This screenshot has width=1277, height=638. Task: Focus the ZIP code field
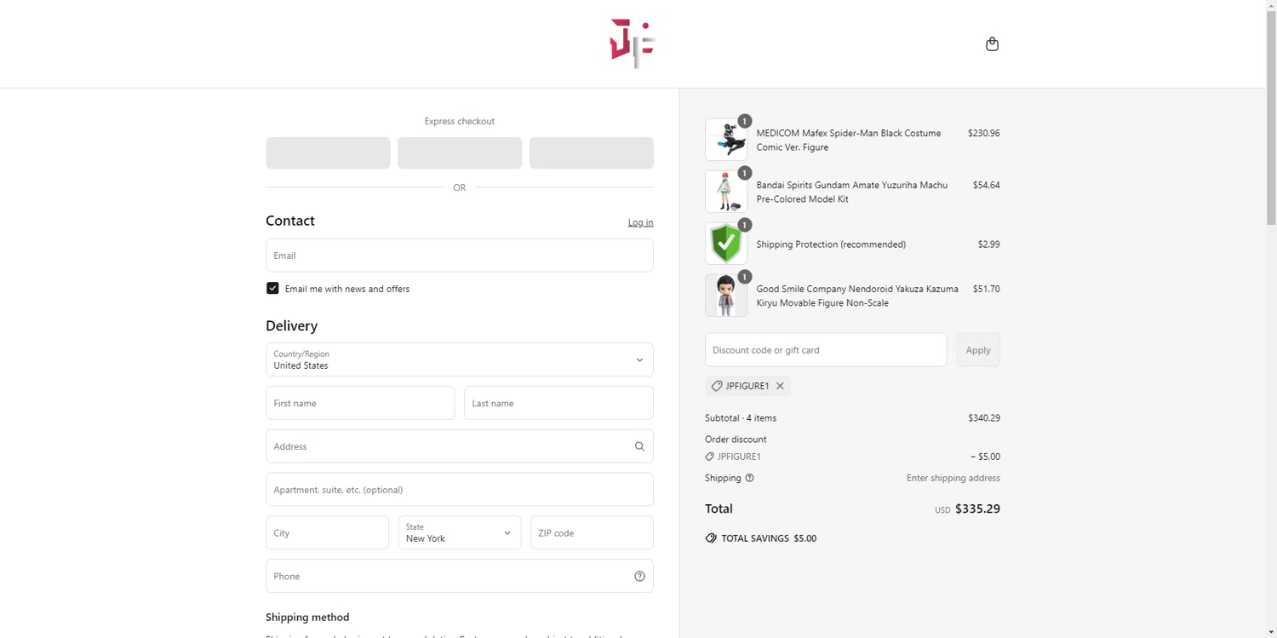(x=592, y=533)
